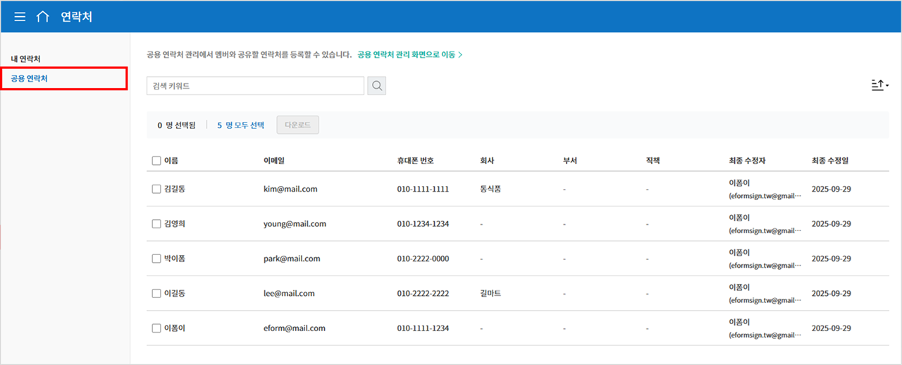Check the 이폼이 contact checkbox
Screen dimensions: 902x365
(156, 328)
